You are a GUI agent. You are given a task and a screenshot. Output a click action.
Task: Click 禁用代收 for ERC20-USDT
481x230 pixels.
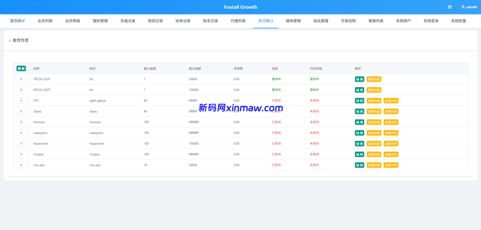[374, 90]
